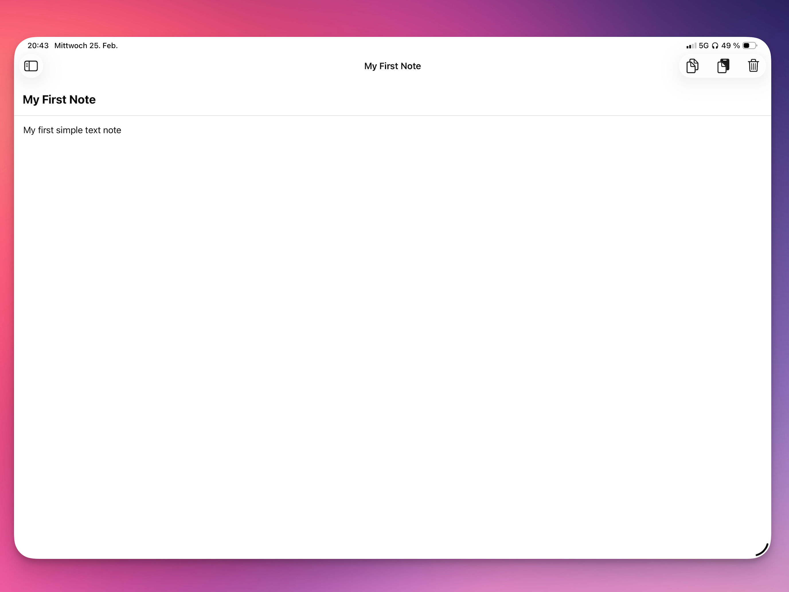This screenshot has width=789, height=592.
Task: Paste clipboard content using the paste icon
Action: [x=723, y=66]
